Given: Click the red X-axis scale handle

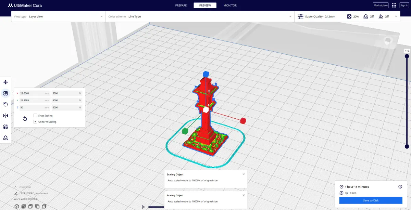Looking at the screenshot, I should pyautogui.click(x=243, y=120).
